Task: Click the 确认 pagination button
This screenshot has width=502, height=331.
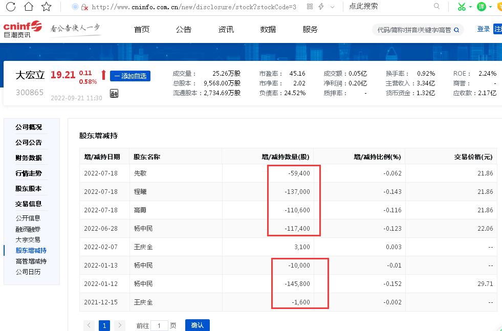Action: click(198, 325)
